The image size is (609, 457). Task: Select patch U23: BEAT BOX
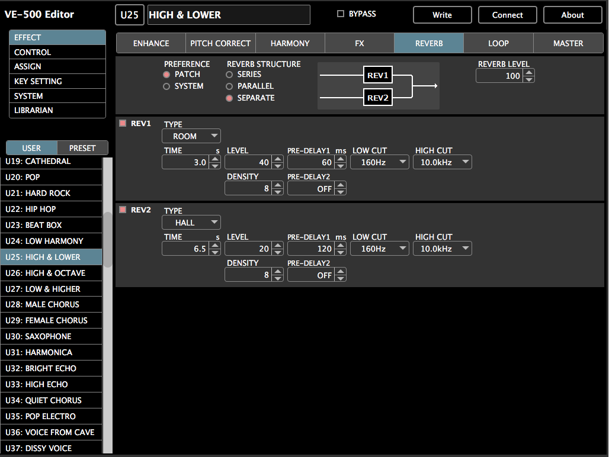(52, 225)
